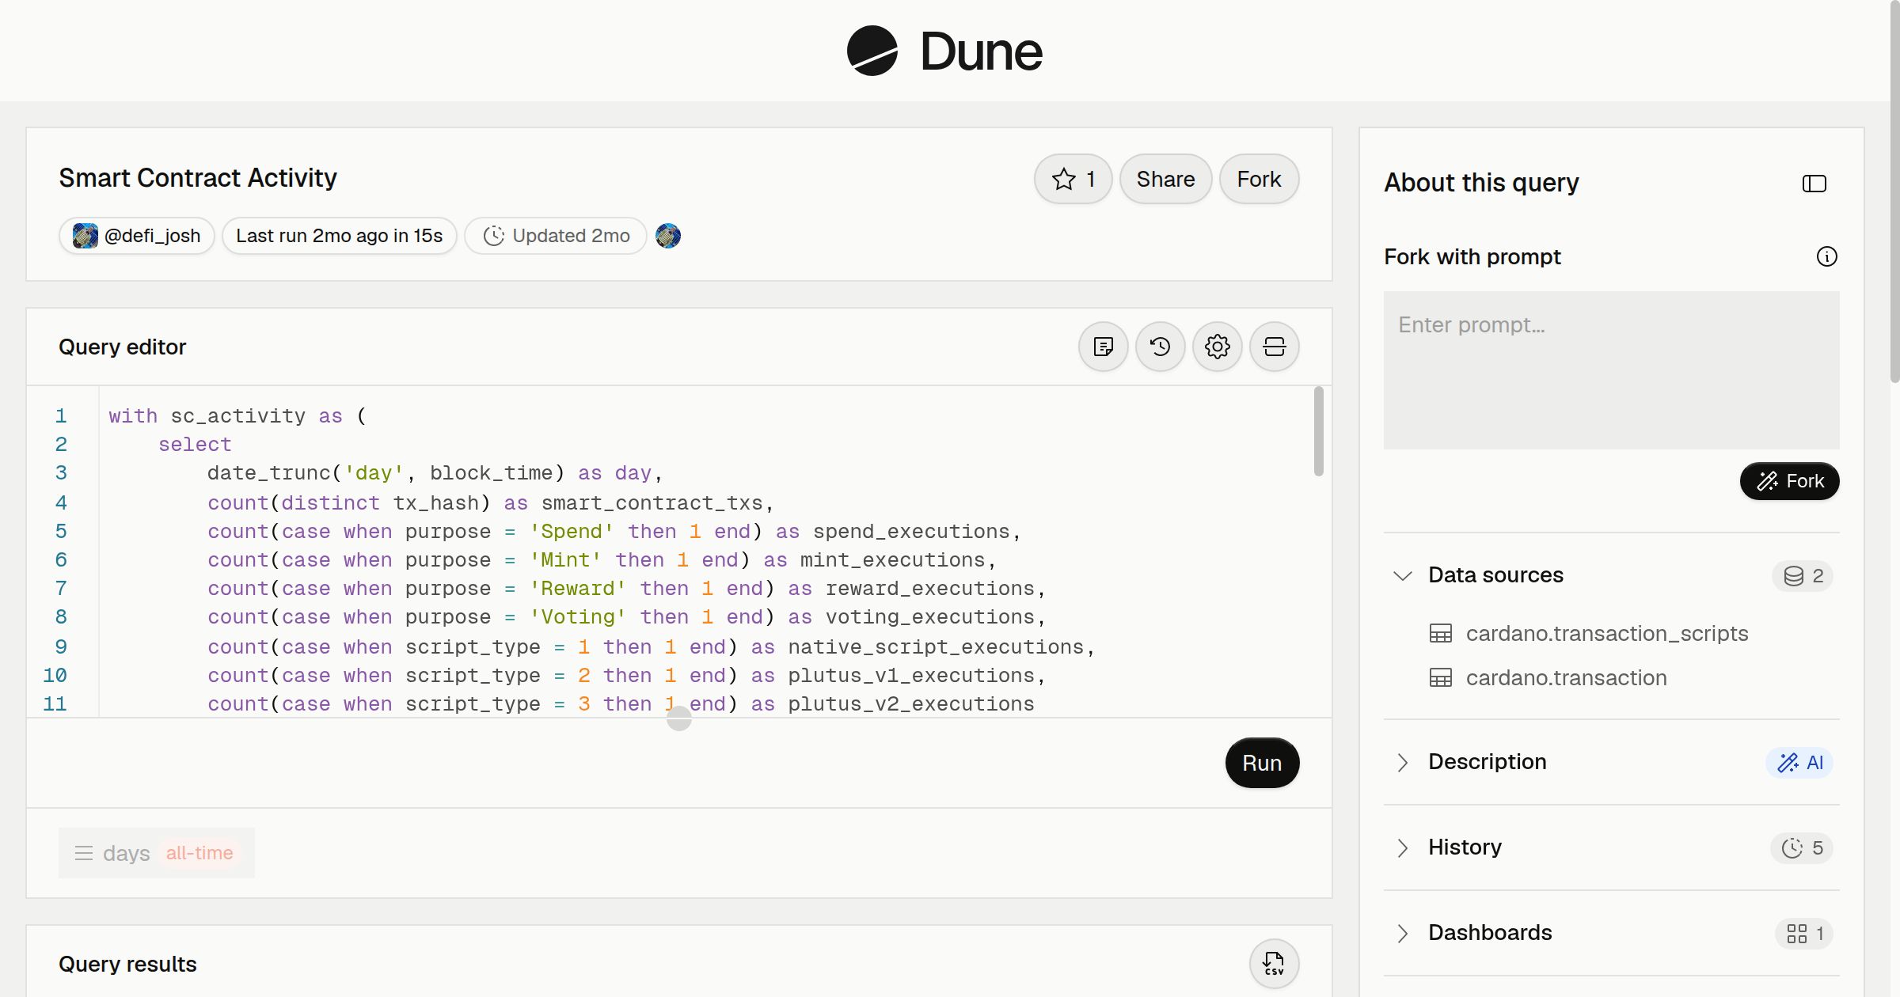Click the Updated 2mo chip

(x=556, y=236)
